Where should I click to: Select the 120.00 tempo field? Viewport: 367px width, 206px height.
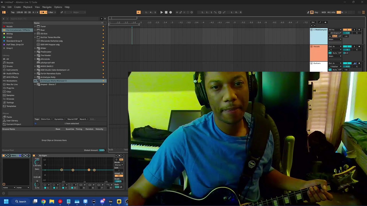(20, 12)
